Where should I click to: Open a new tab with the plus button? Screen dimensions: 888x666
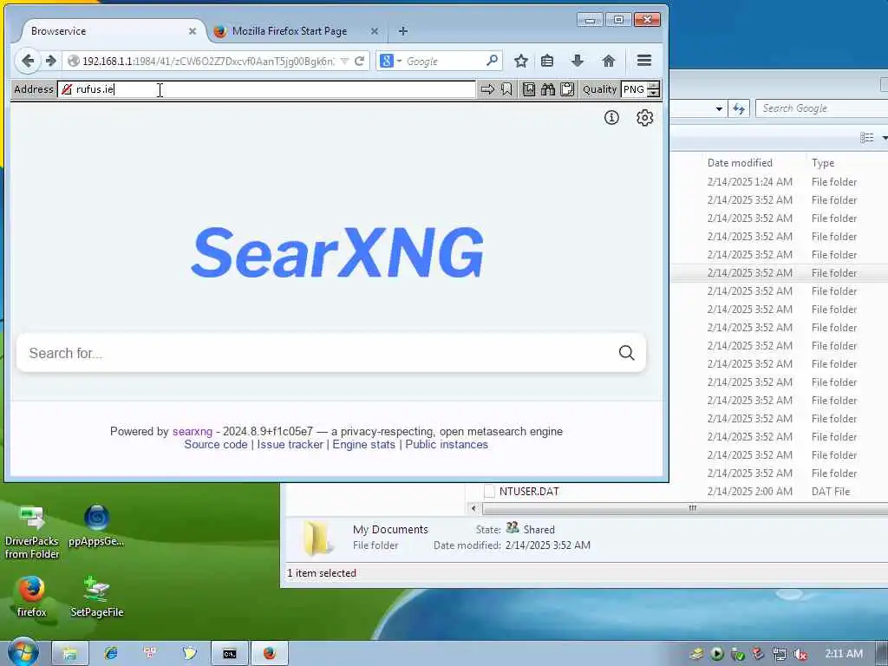[x=402, y=31]
